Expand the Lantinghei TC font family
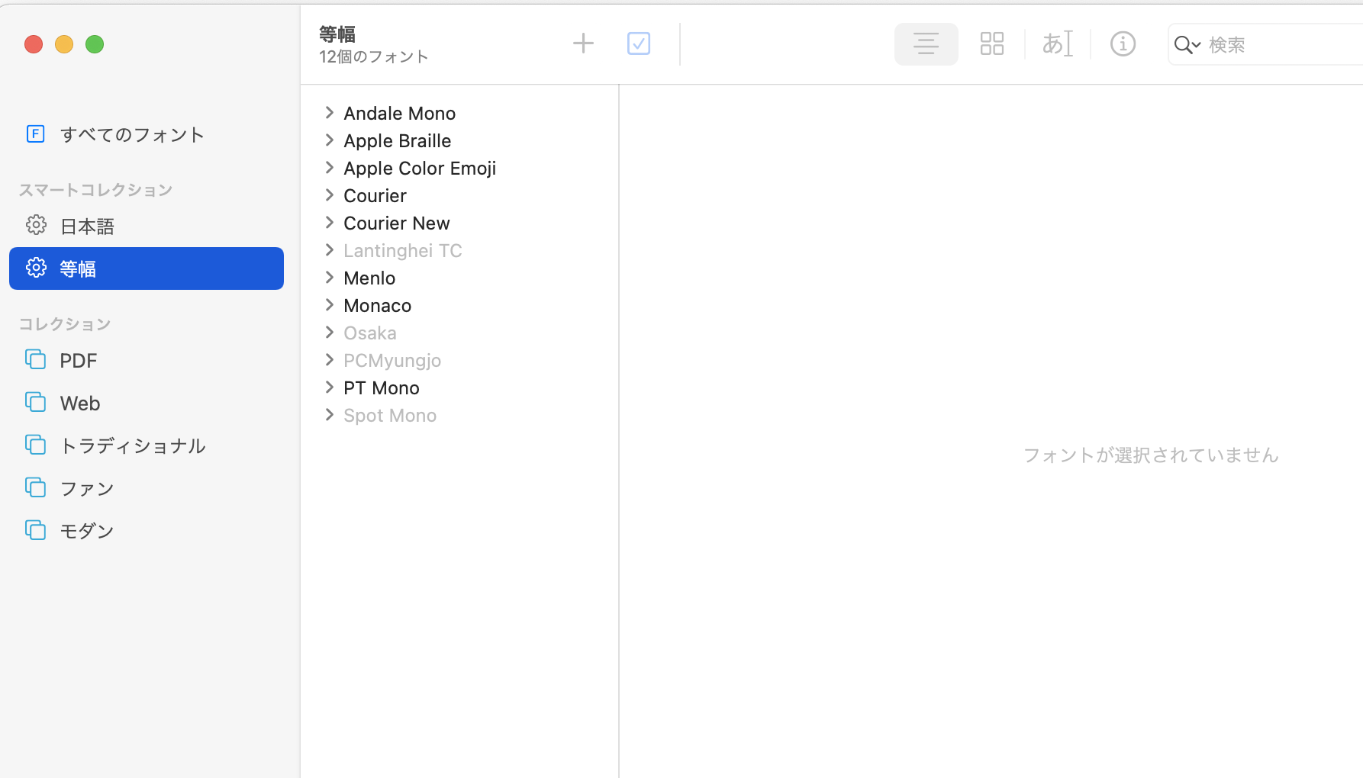 pos(330,250)
